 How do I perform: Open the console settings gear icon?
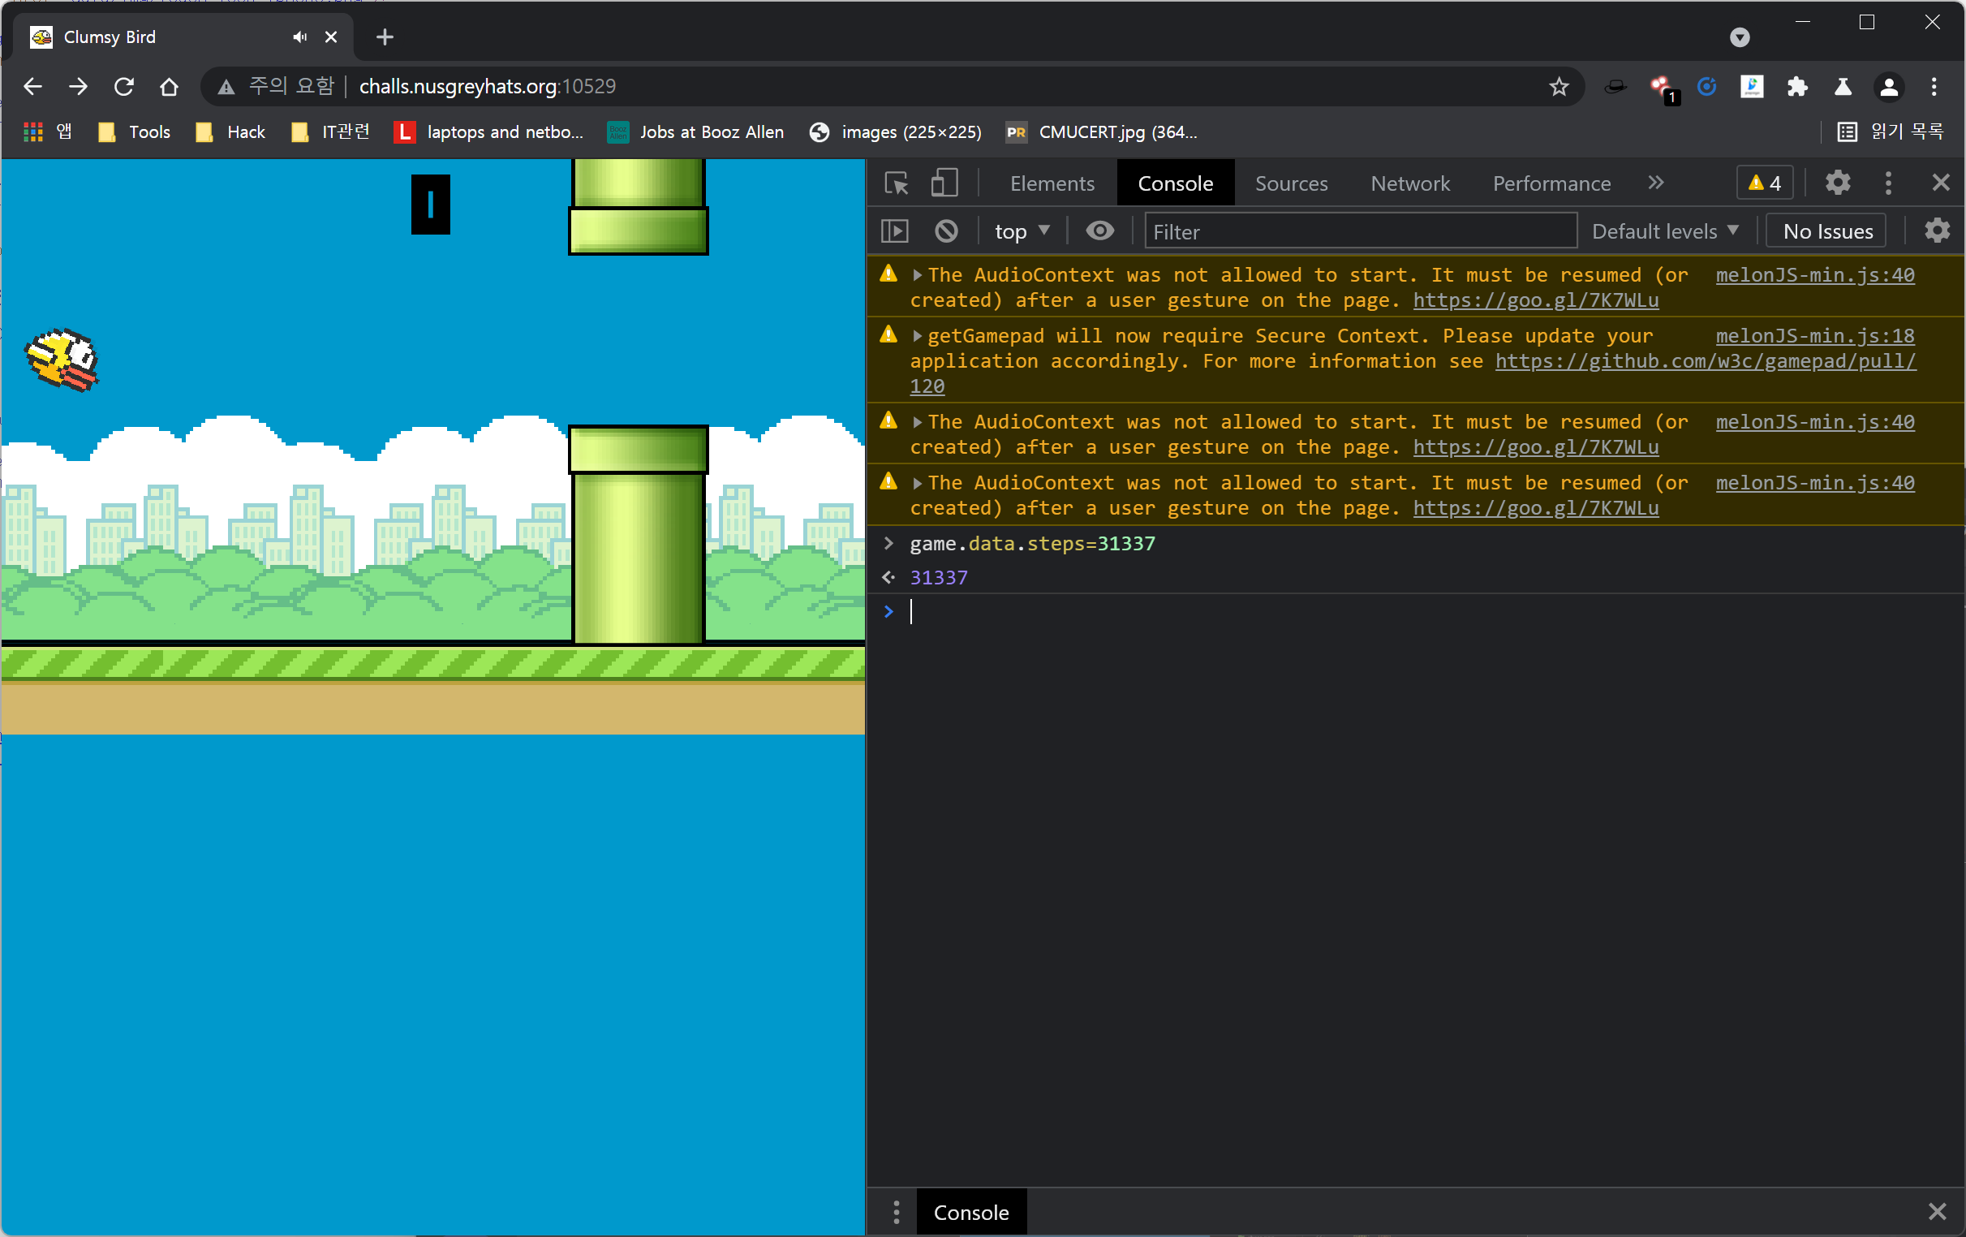coord(1936,231)
